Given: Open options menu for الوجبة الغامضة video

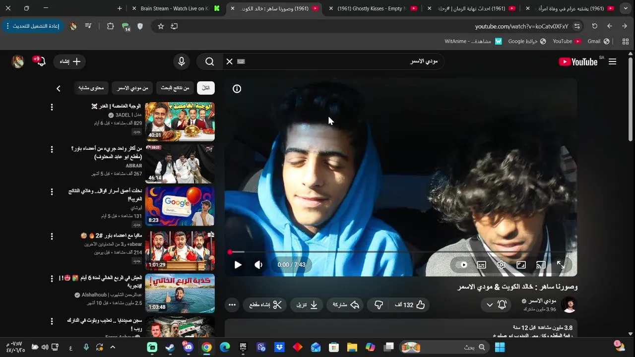Looking at the screenshot, I should (52, 107).
